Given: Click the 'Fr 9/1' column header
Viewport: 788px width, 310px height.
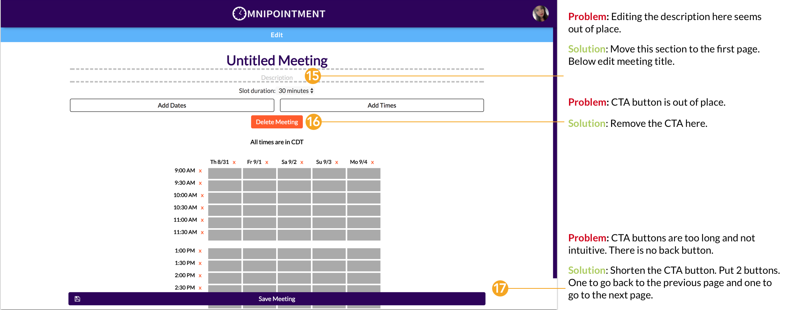Looking at the screenshot, I should [x=254, y=162].
